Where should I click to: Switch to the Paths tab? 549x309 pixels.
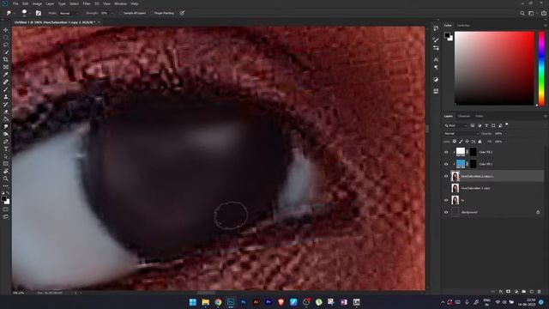pyautogui.click(x=480, y=116)
